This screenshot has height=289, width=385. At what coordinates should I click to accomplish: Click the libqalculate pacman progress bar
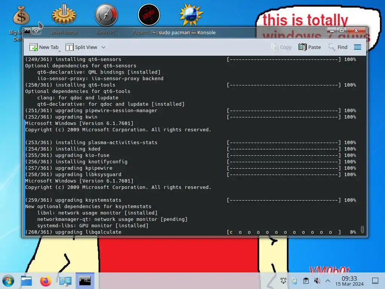click(284, 232)
